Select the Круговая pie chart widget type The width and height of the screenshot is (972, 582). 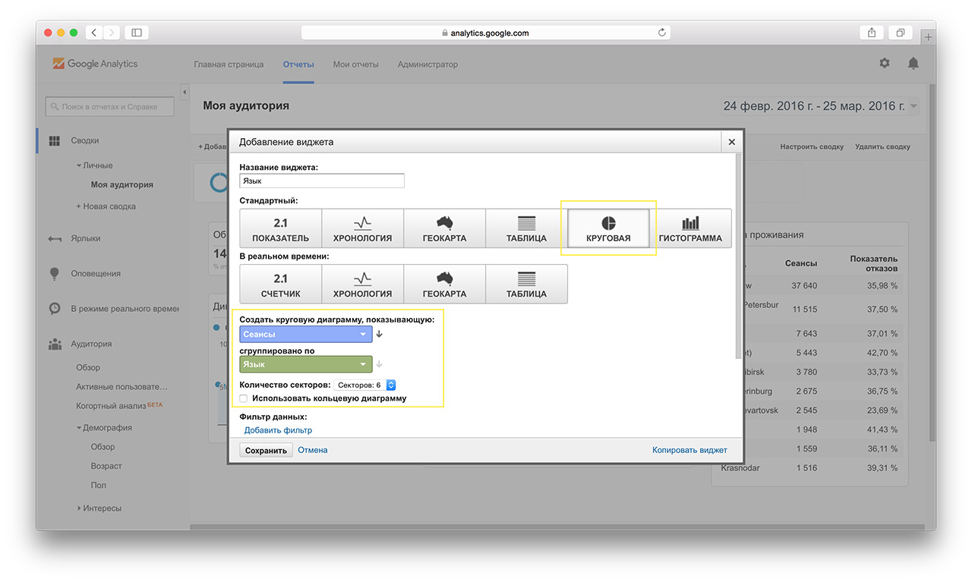pyautogui.click(x=608, y=228)
